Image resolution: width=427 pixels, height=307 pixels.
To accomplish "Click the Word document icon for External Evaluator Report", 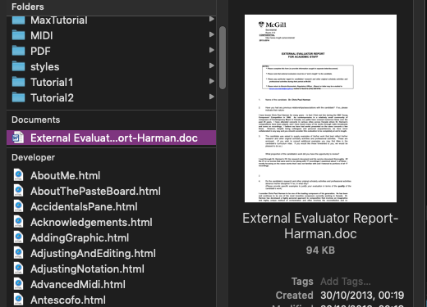I will point(18,138).
